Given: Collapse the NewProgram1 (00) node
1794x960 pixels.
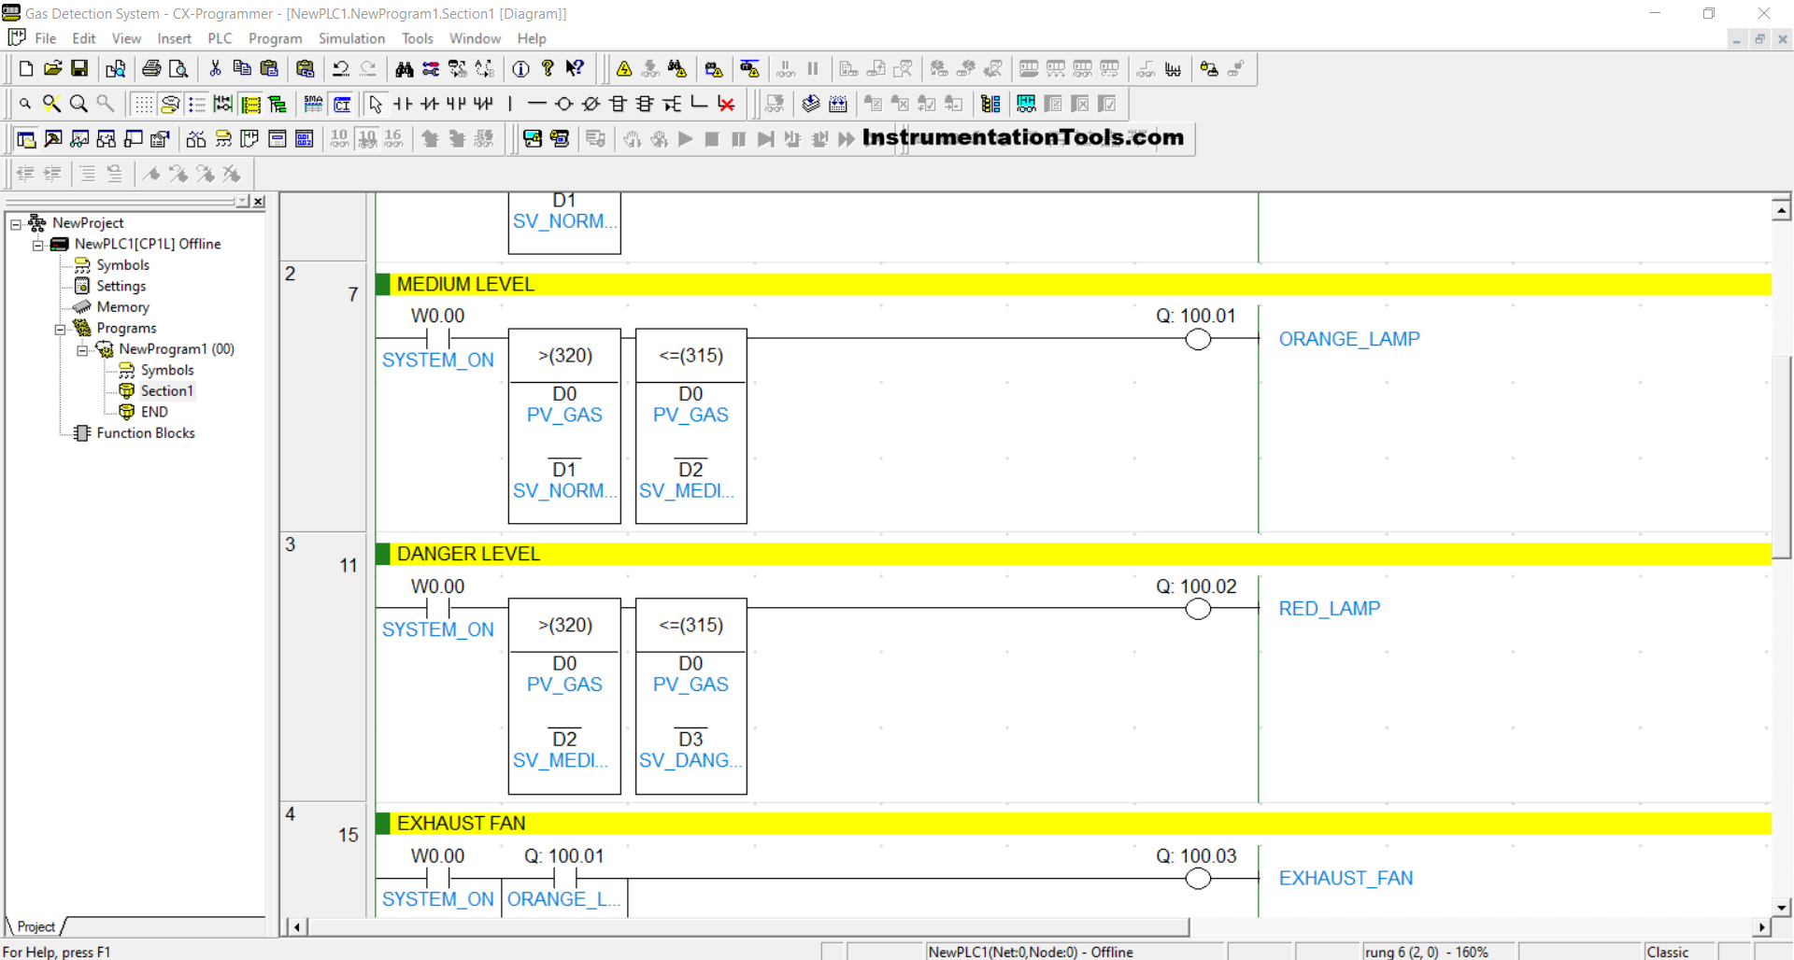Looking at the screenshot, I should click(82, 349).
